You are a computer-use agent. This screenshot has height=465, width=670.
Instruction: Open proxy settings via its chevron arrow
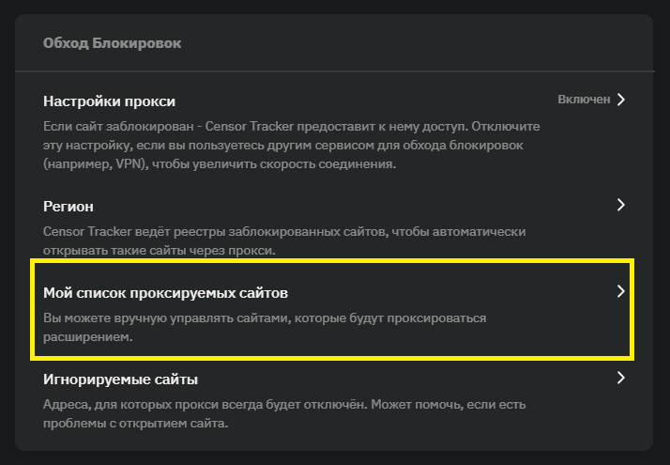[x=620, y=100]
